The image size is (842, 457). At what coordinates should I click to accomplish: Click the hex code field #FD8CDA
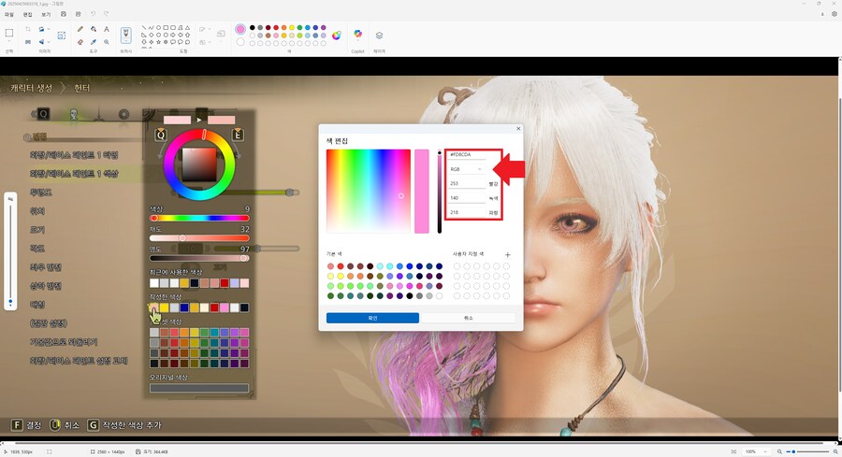coord(466,154)
